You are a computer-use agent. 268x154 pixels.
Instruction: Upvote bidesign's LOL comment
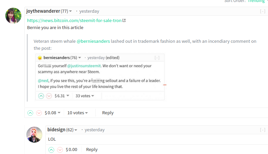[51, 150]
